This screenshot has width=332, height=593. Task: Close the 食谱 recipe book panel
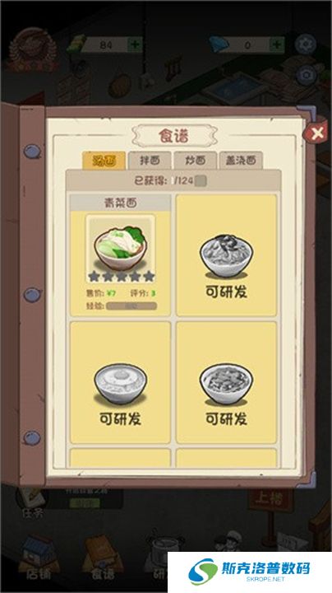coord(317,133)
